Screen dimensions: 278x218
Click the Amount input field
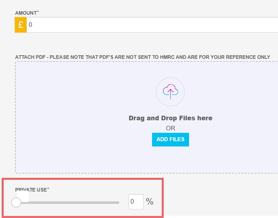pyautogui.click(x=152, y=25)
